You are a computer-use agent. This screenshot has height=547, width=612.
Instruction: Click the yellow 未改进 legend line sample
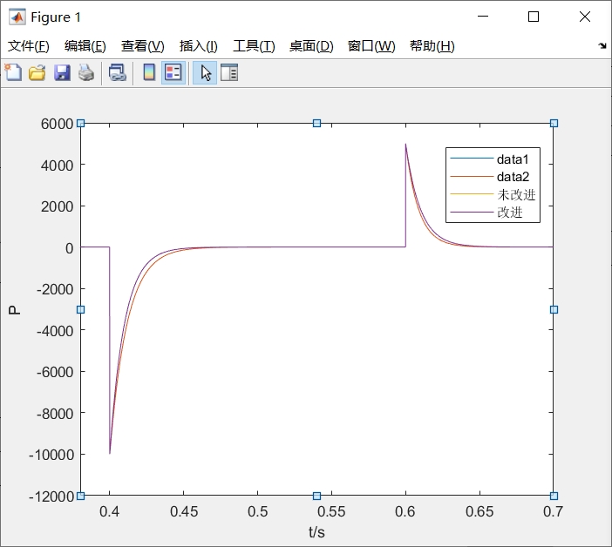pyautogui.click(x=472, y=193)
